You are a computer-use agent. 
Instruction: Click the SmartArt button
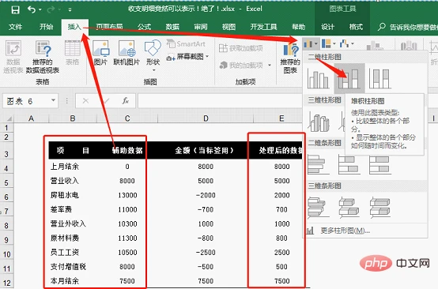187,43
